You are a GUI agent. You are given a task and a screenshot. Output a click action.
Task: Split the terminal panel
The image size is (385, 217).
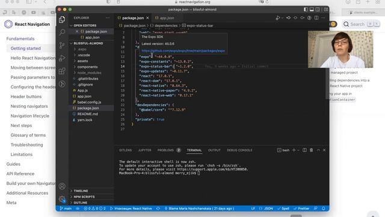point(304,150)
